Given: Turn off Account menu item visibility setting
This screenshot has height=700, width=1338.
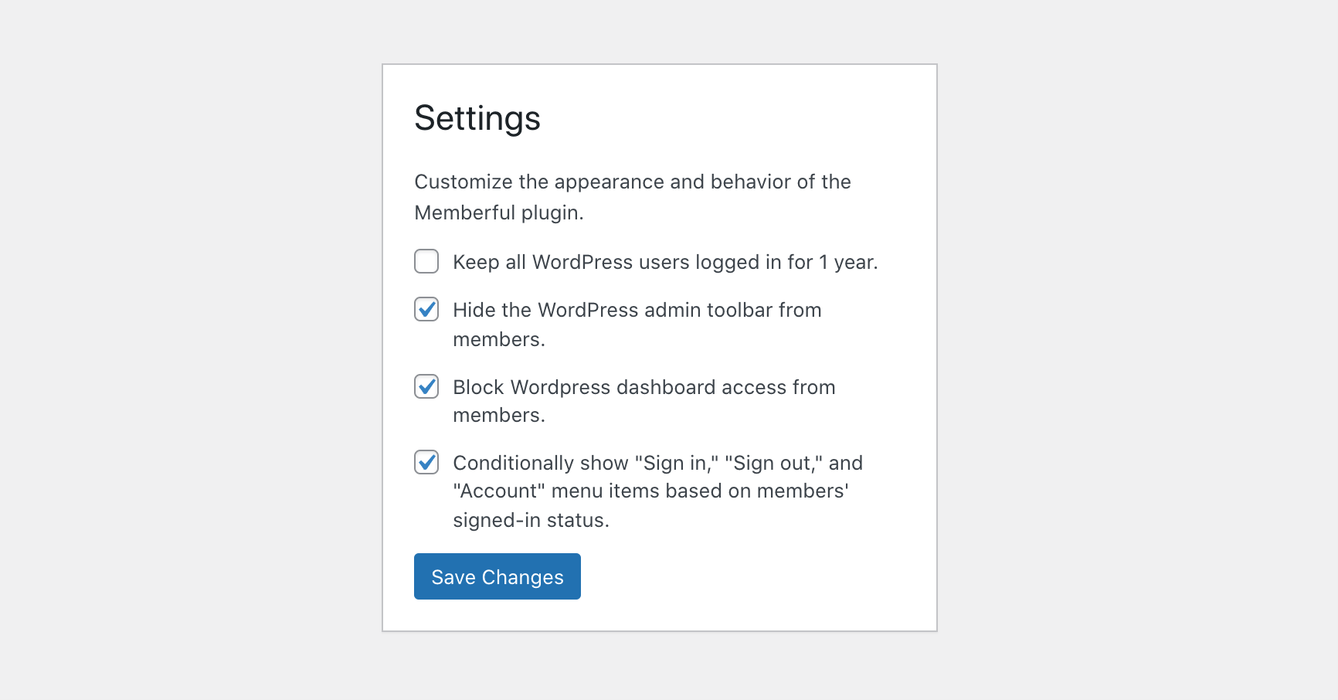Looking at the screenshot, I should 426,463.
